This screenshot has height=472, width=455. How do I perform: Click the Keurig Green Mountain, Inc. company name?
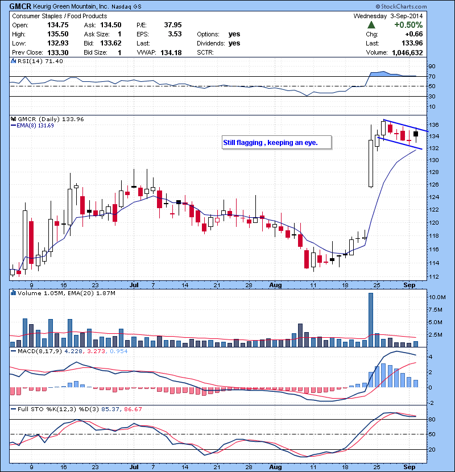click(71, 6)
